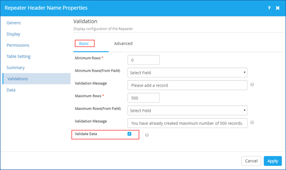Open the Permissions section
The height and width of the screenshot is (170, 286).
tap(18, 45)
